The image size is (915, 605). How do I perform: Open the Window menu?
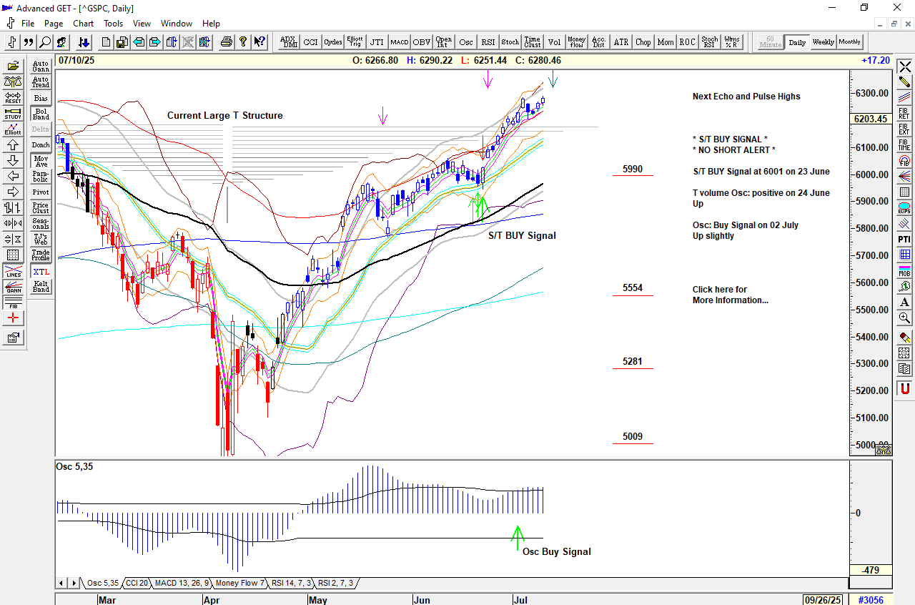coord(176,23)
